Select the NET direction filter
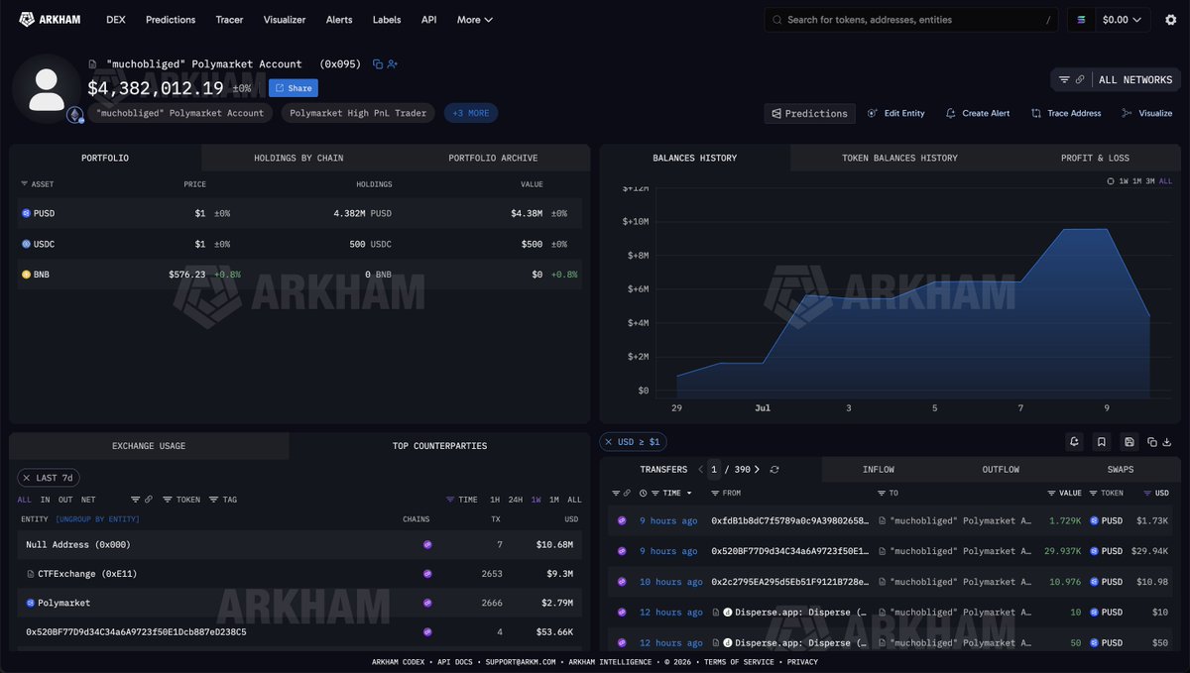The width and height of the screenshot is (1190, 673). click(x=88, y=500)
